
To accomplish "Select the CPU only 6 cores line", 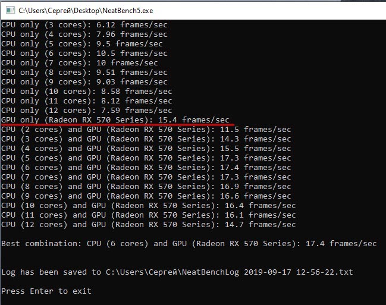I will click(84, 54).
